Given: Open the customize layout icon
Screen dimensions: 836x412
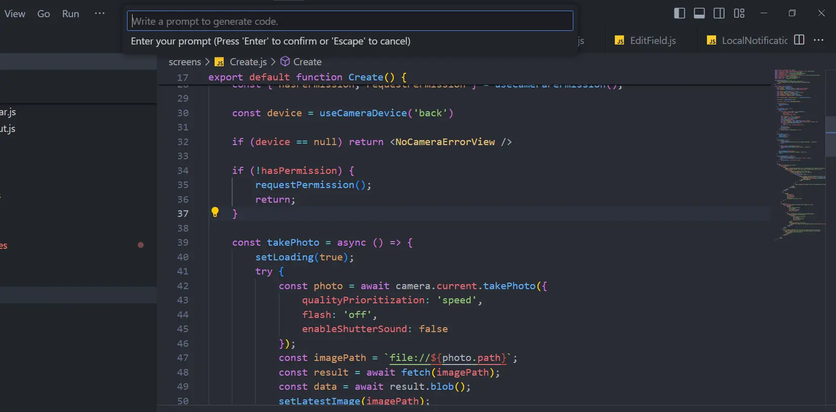Looking at the screenshot, I should [x=739, y=13].
